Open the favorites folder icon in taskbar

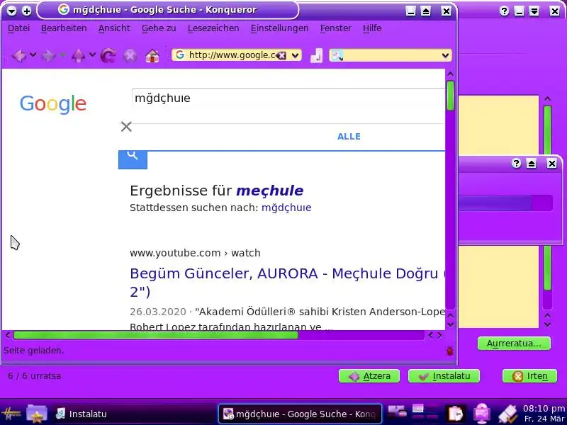pyautogui.click(x=37, y=414)
